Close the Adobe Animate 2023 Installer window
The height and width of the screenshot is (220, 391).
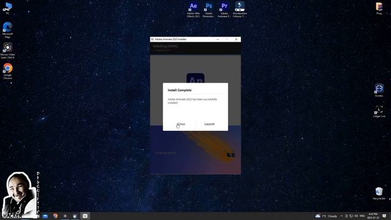[236, 39]
